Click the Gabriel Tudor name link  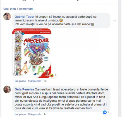coord(25,17)
